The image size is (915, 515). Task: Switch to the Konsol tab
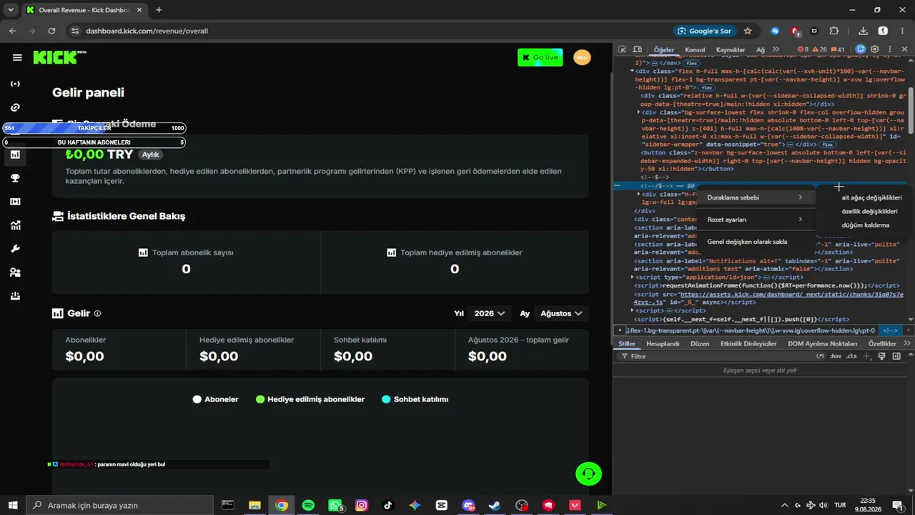[695, 50]
